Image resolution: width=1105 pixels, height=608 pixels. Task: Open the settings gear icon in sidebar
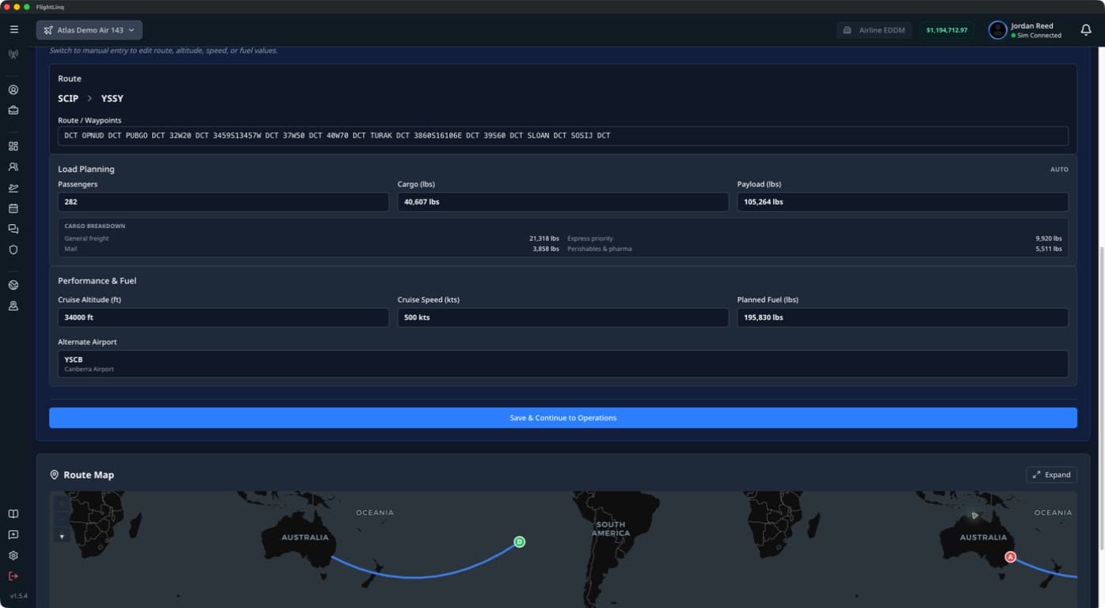tap(13, 556)
